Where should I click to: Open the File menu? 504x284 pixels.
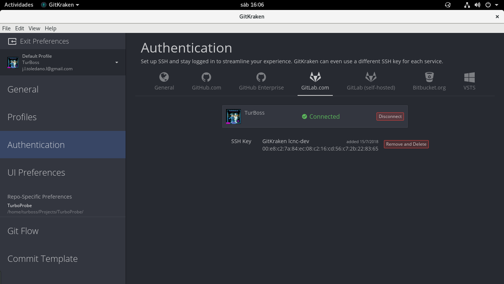(x=6, y=28)
